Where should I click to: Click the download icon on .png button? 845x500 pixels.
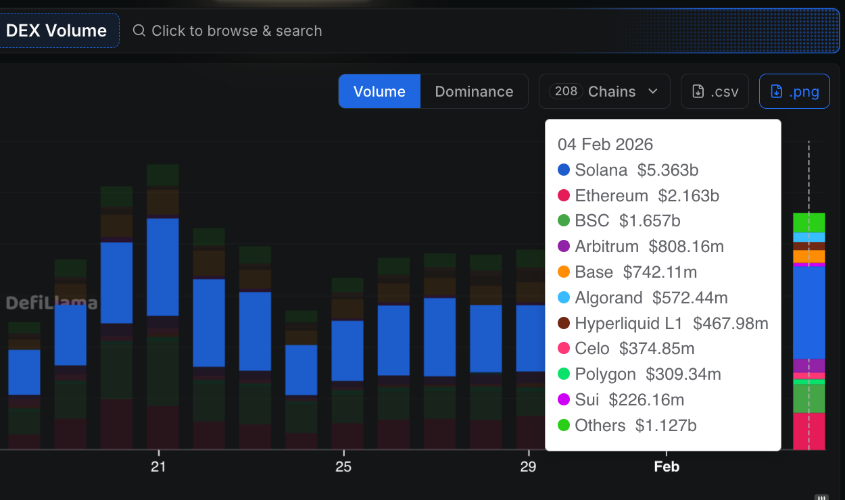point(777,91)
